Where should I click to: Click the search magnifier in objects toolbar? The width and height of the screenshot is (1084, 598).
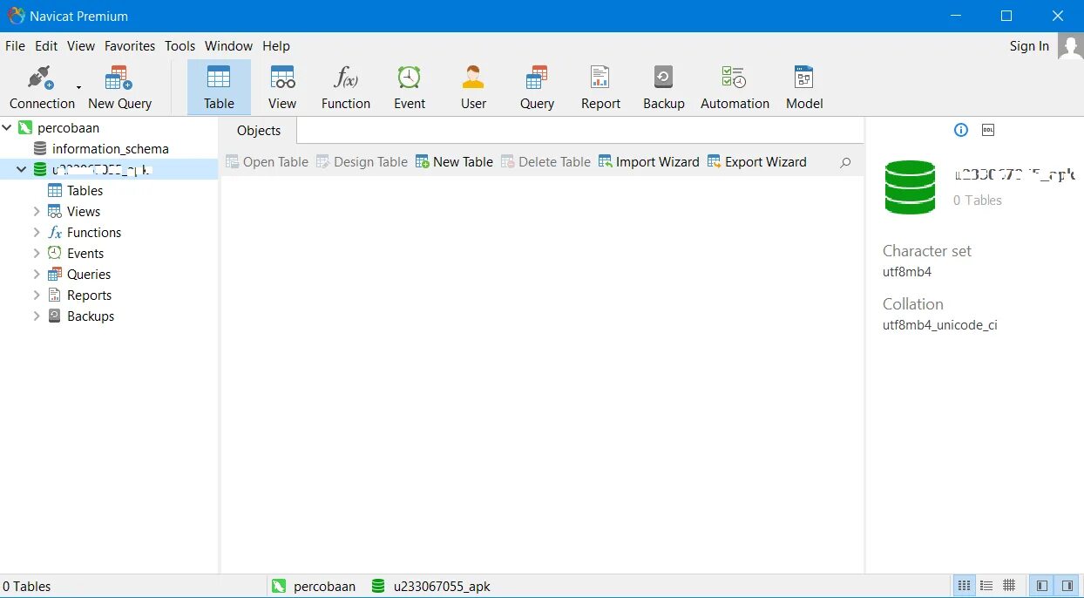tap(844, 162)
